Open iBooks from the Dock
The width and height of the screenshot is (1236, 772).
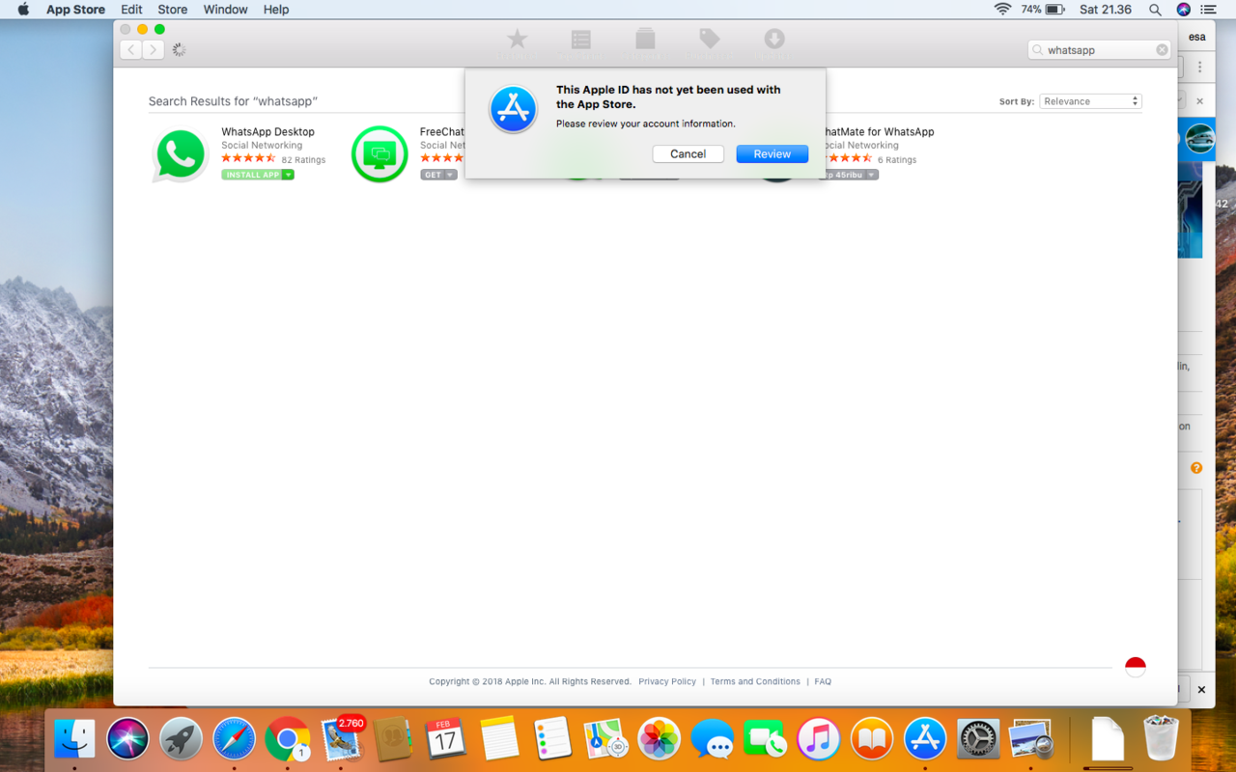(x=871, y=740)
